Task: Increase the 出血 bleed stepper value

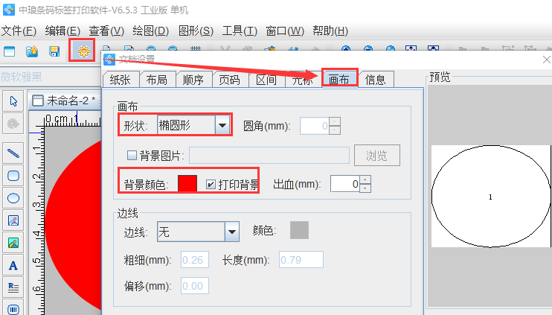Action: point(365,180)
